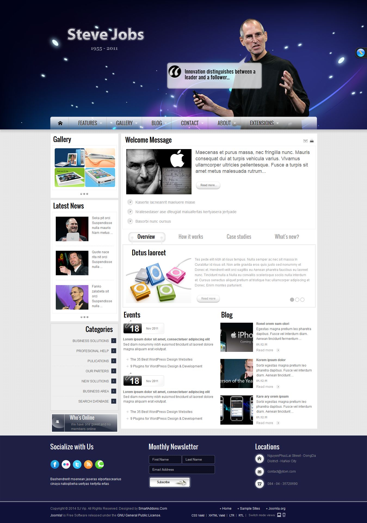Click arrow icon next to Pulications
The image size is (367, 523).
[x=114, y=361]
